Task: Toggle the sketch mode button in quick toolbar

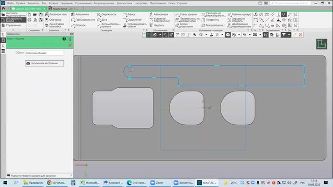Action: pyautogui.click(x=149, y=35)
